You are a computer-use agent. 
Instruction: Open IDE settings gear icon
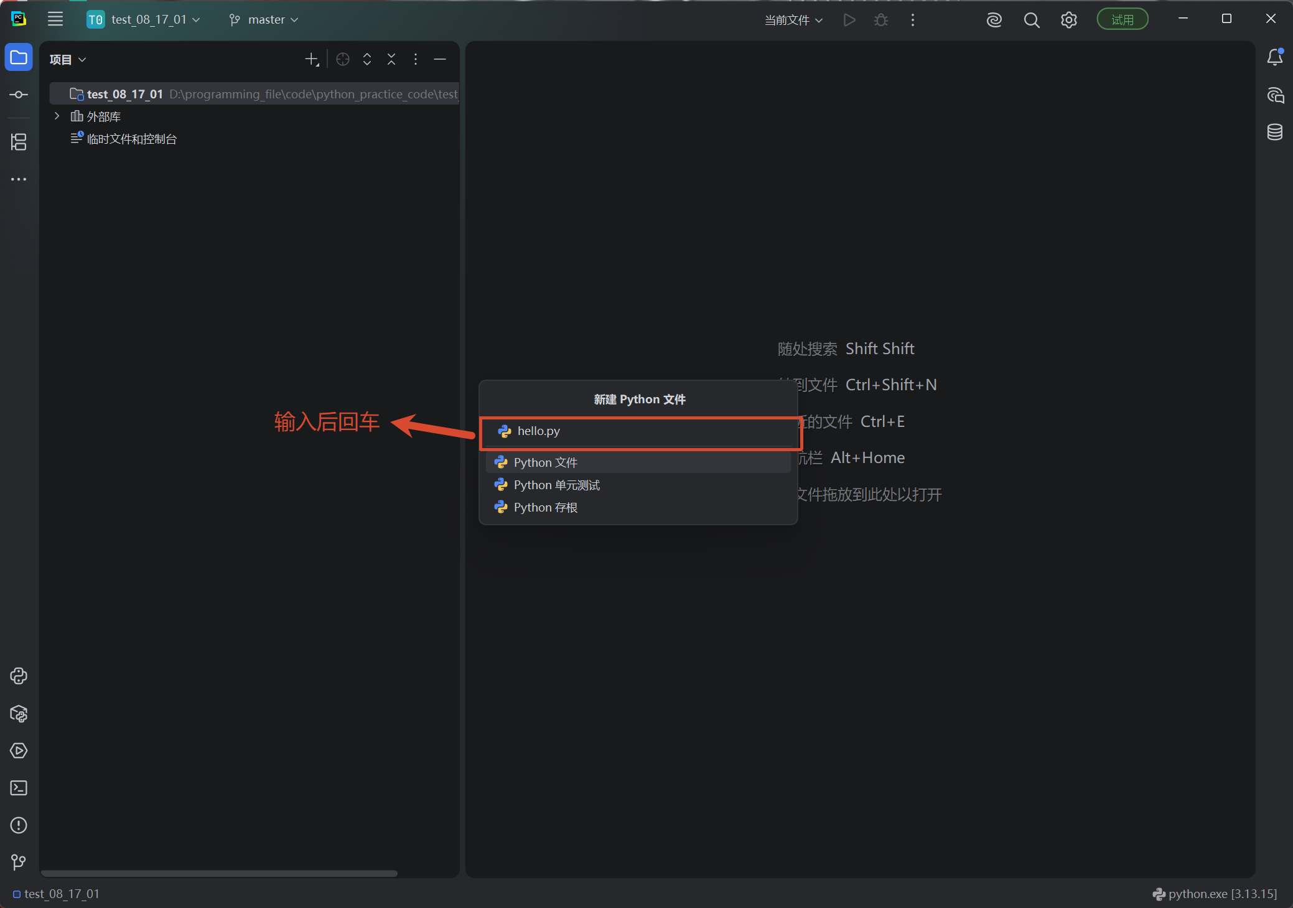(1068, 20)
